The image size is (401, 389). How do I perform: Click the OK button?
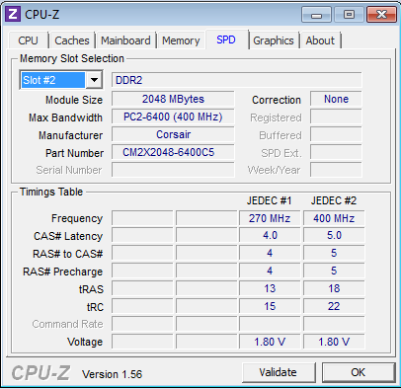[359, 372]
